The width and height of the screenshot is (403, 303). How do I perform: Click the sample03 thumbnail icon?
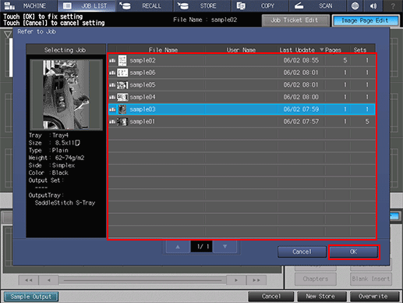coord(122,109)
